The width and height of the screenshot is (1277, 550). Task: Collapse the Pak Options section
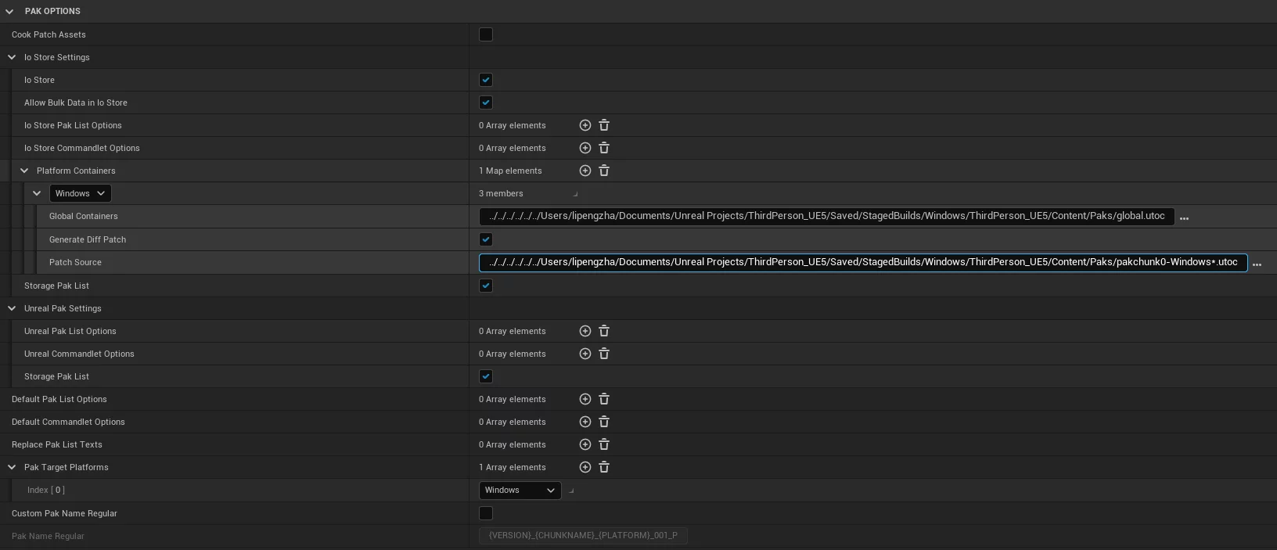9,11
